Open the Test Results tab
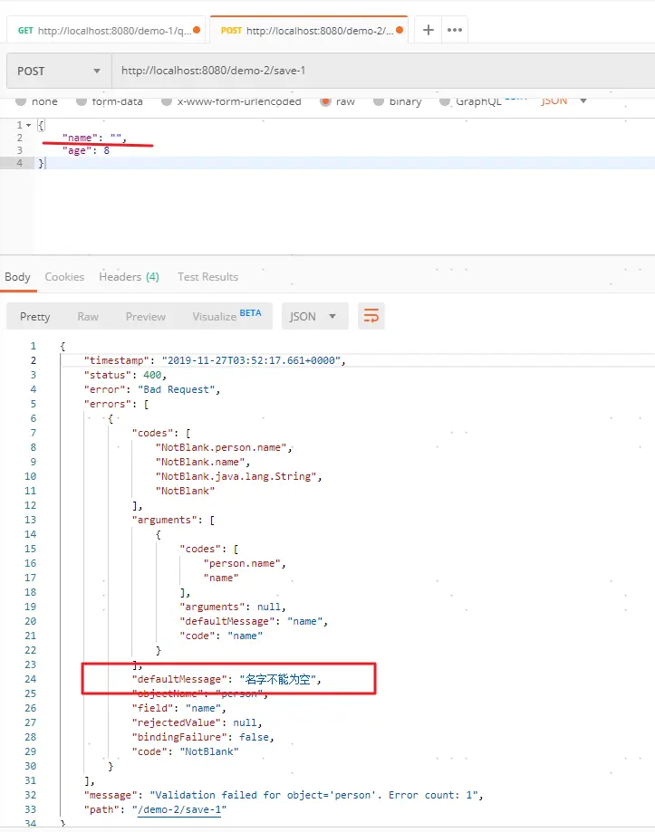Image resolution: width=655 pixels, height=832 pixels. [x=207, y=277]
